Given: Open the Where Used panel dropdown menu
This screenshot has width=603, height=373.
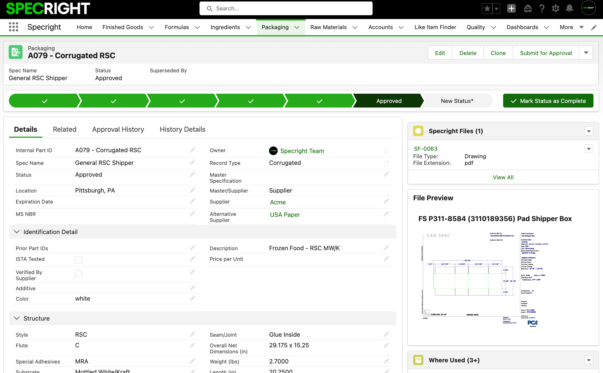Looking at the screenshot, I should 589,360.
